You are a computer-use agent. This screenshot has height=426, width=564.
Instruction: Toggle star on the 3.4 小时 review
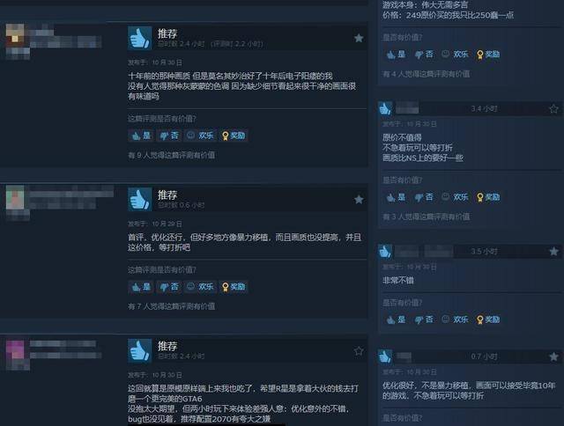553,108
